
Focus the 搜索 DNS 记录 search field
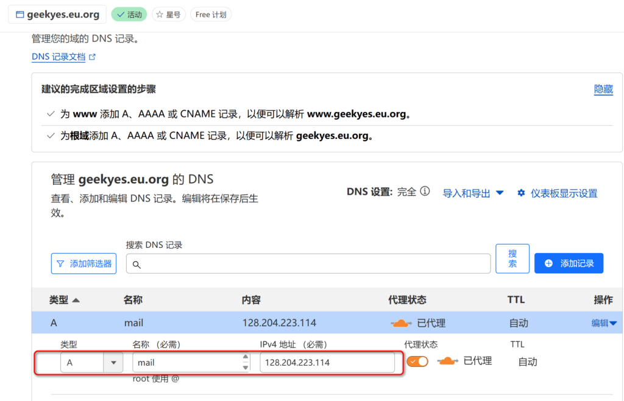[x=308, y=264]
